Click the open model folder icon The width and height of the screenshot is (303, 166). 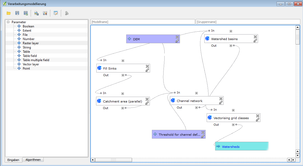(x=9, y=13)
